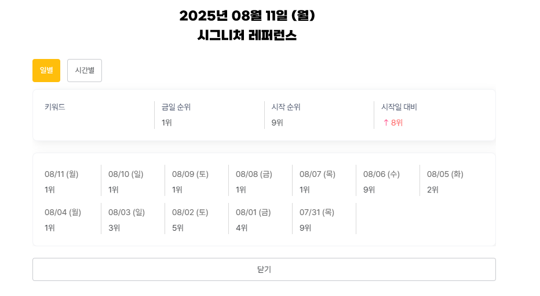Click the 금일 순위 summary value
This screenshot has height=296, width=540.
pyautogui.click(x=167, y=123)
